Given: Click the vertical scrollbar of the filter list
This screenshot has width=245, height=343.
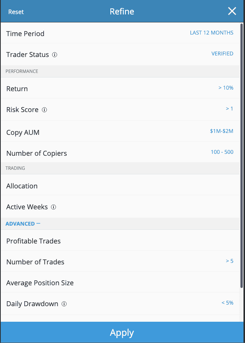Looking at the screenshot, I should pyautogui.click(x=242, y=156).
